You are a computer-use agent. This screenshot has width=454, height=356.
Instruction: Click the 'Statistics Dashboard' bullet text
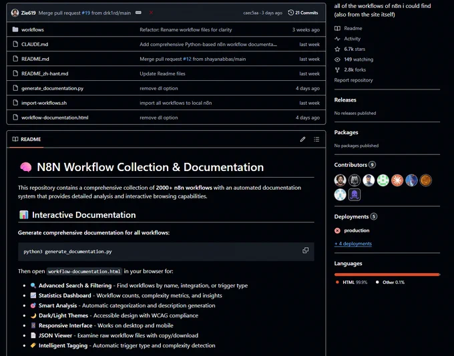[x=65, y=295]
